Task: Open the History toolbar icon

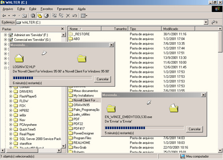Action: (46, 16)
